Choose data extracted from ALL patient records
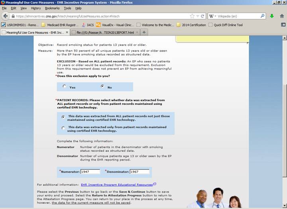Screen dimensions: 287x209 pyautogui.click(x=63, y=117)
